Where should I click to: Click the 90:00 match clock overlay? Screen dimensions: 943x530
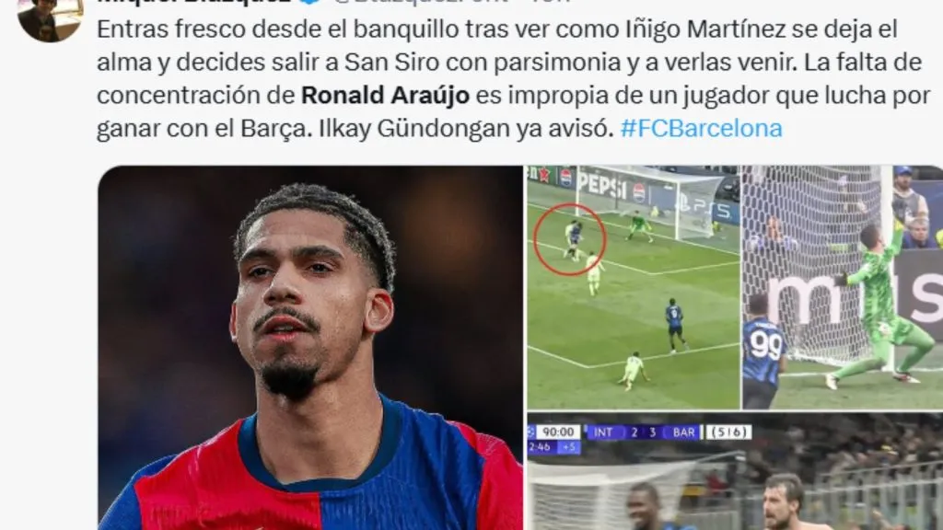(557, 432)
